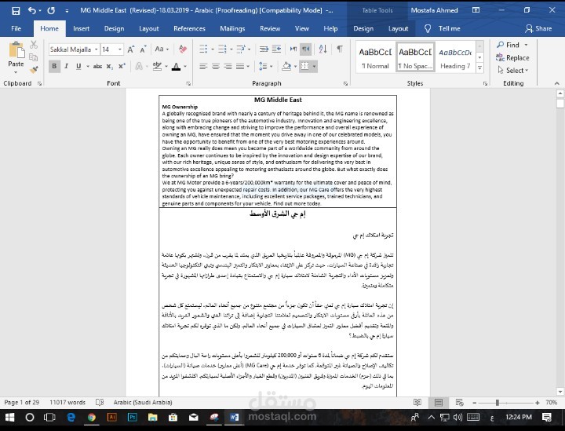Open the Windows Start menu
The image size is (565, 431).
point(9,418)
